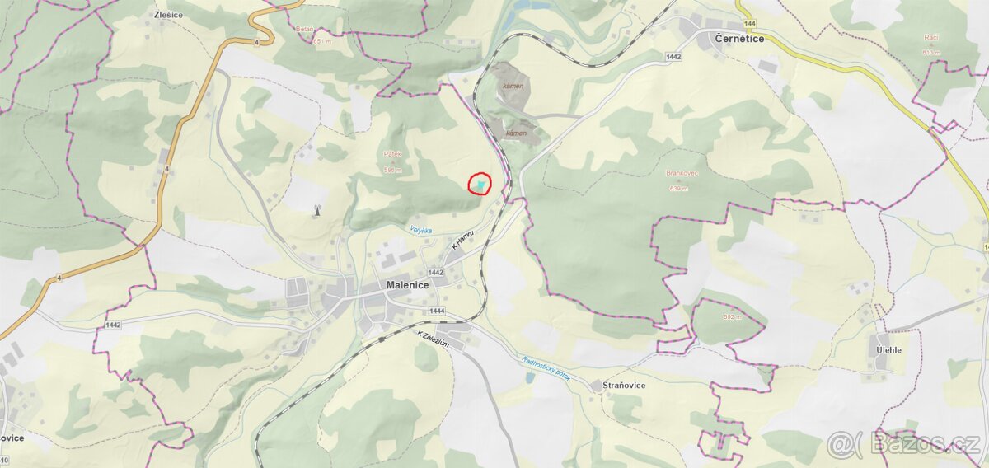Click the Straňovice village label
The height and width of the screenshot is (468, 989).
623,386
